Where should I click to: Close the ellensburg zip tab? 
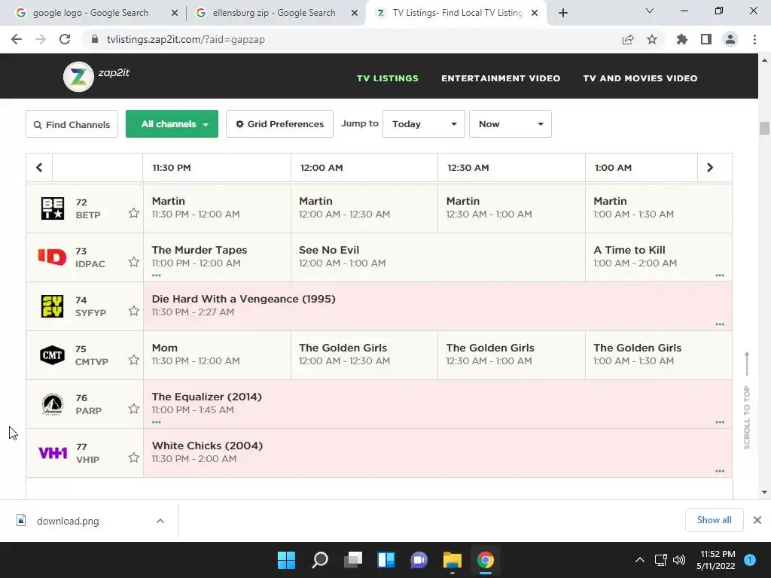click(x=355, y=14)
